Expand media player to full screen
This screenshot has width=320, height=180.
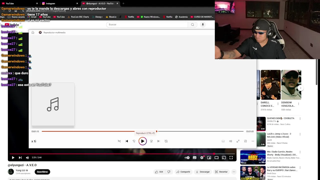(238, 141)
